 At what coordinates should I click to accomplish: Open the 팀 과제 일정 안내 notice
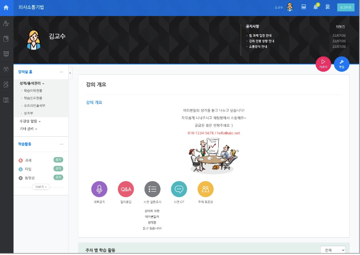pyautogui.click(x=260, y=35)
